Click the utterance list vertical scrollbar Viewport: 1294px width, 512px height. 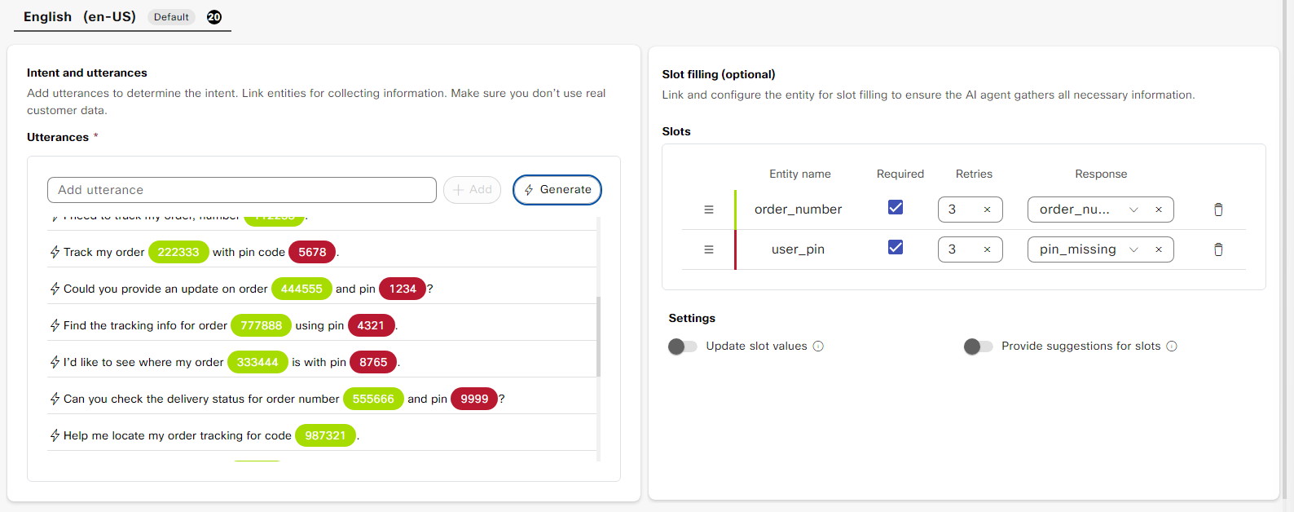point(599,336)
